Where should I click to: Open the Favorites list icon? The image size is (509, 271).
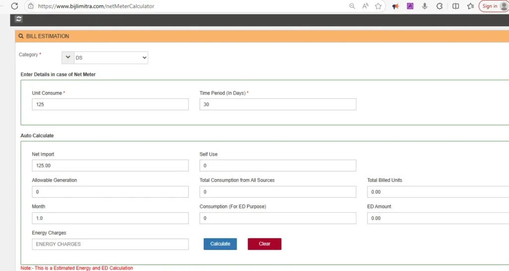(x=470, y=6)
